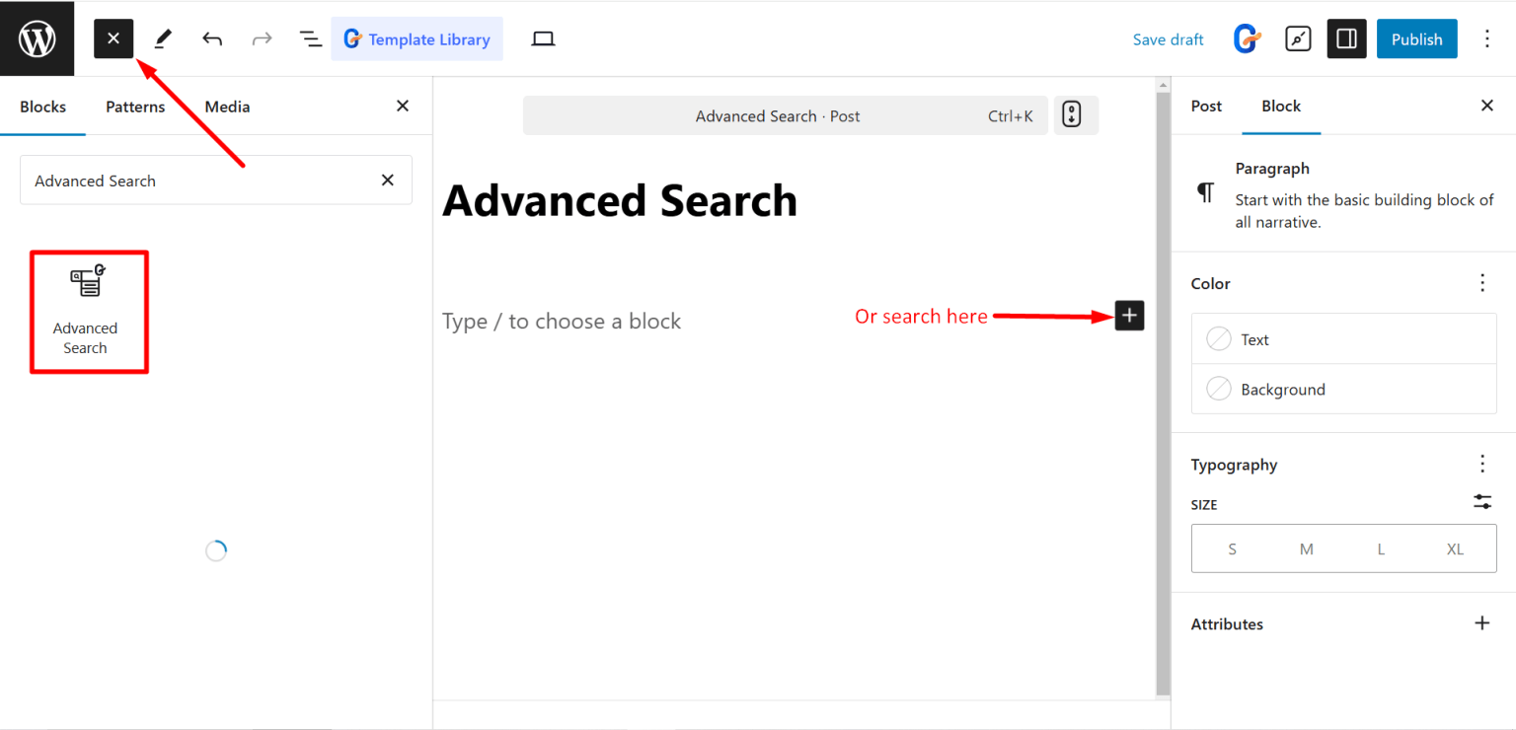Close the block inserter with the X toggle
Image resolution: width=1516 pixels, height=730 pixels.
point(113,38)
